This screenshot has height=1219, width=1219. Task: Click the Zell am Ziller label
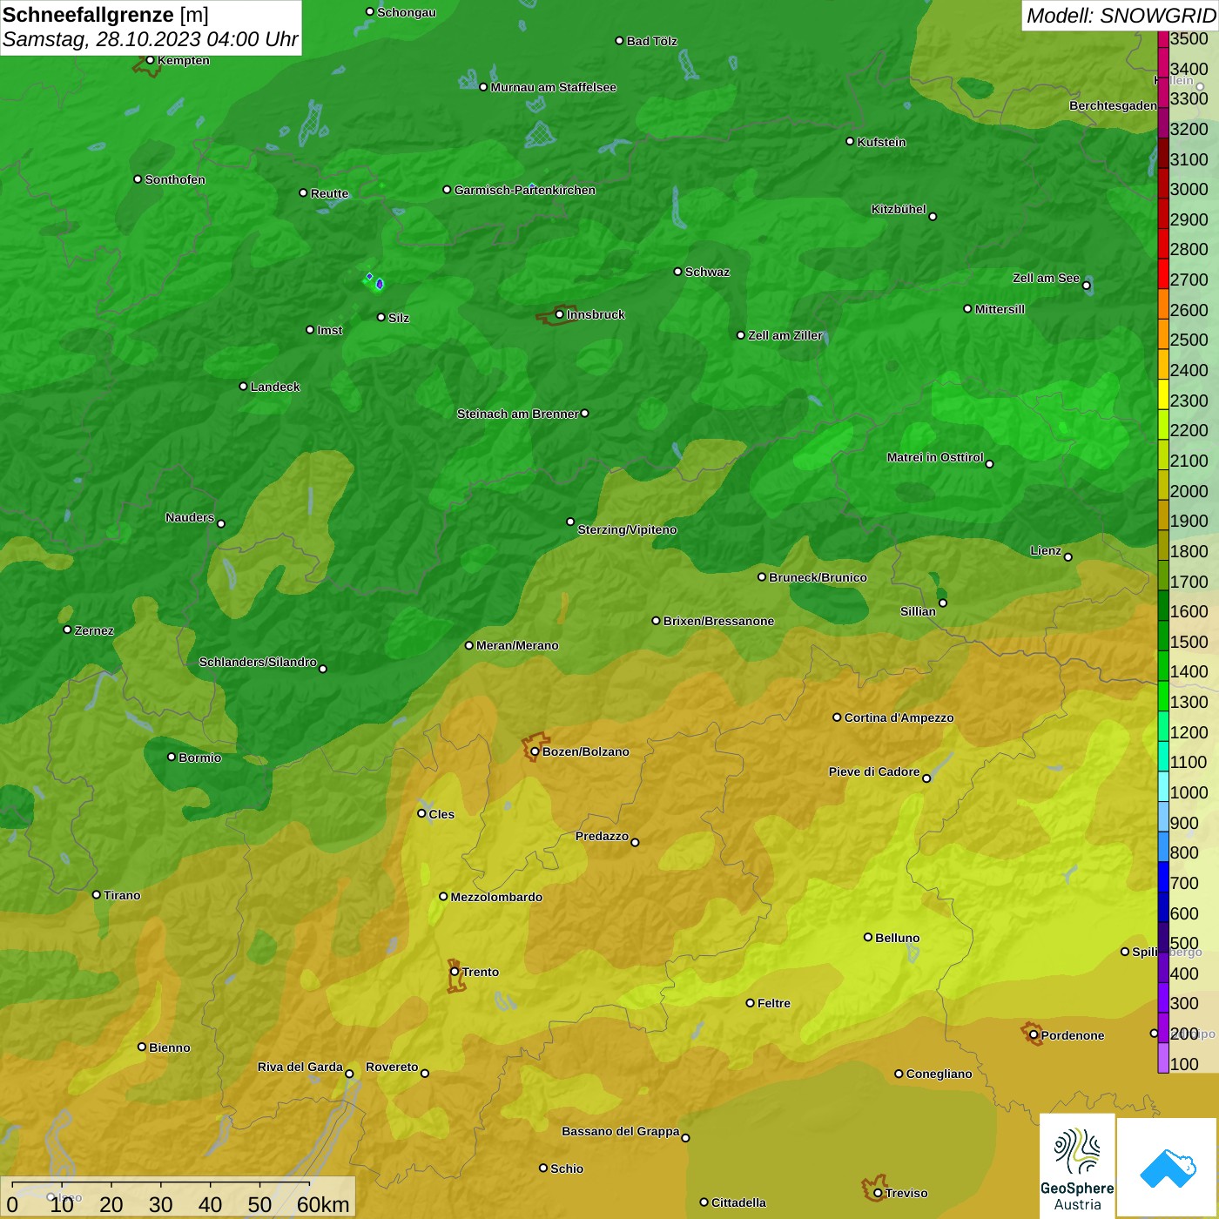pyautogui.click(x=785, y=335)
